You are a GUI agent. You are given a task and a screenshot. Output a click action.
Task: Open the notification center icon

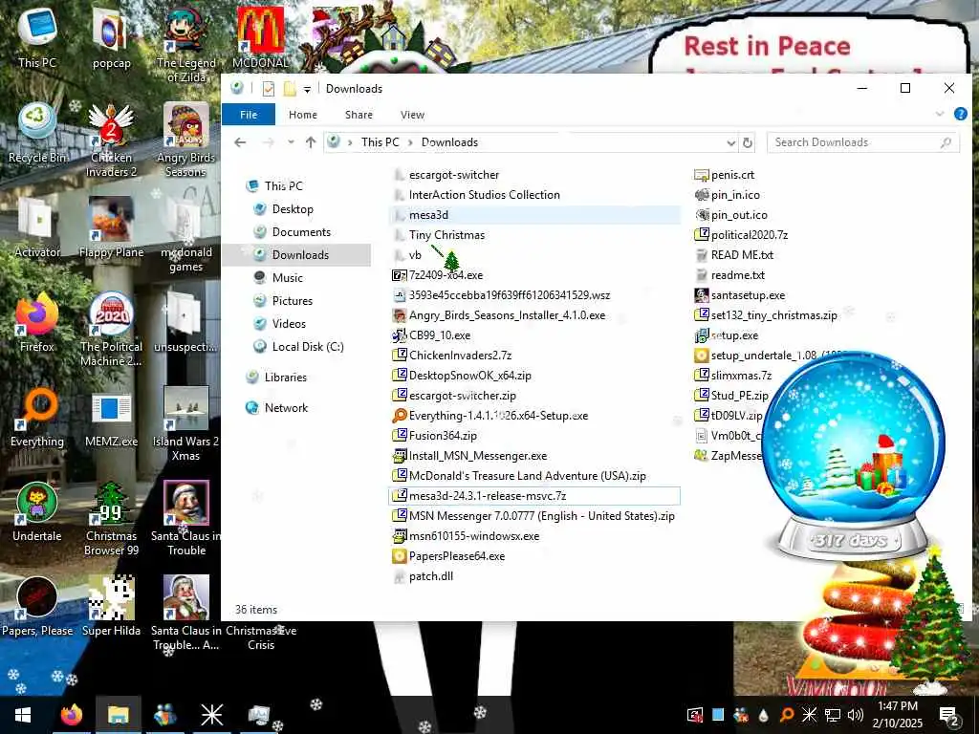point(949,715)
